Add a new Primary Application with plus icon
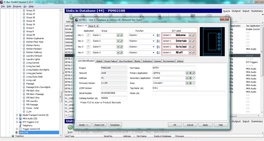Image resolution: width=264 pixels, height=141 pixels. click(191, 73)
